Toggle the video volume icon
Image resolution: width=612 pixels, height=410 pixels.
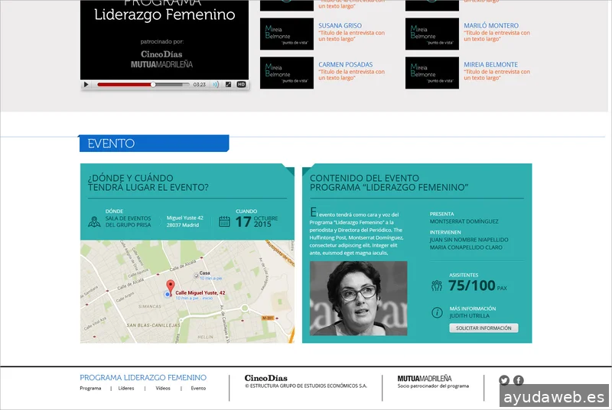click(x=216, y=85)
